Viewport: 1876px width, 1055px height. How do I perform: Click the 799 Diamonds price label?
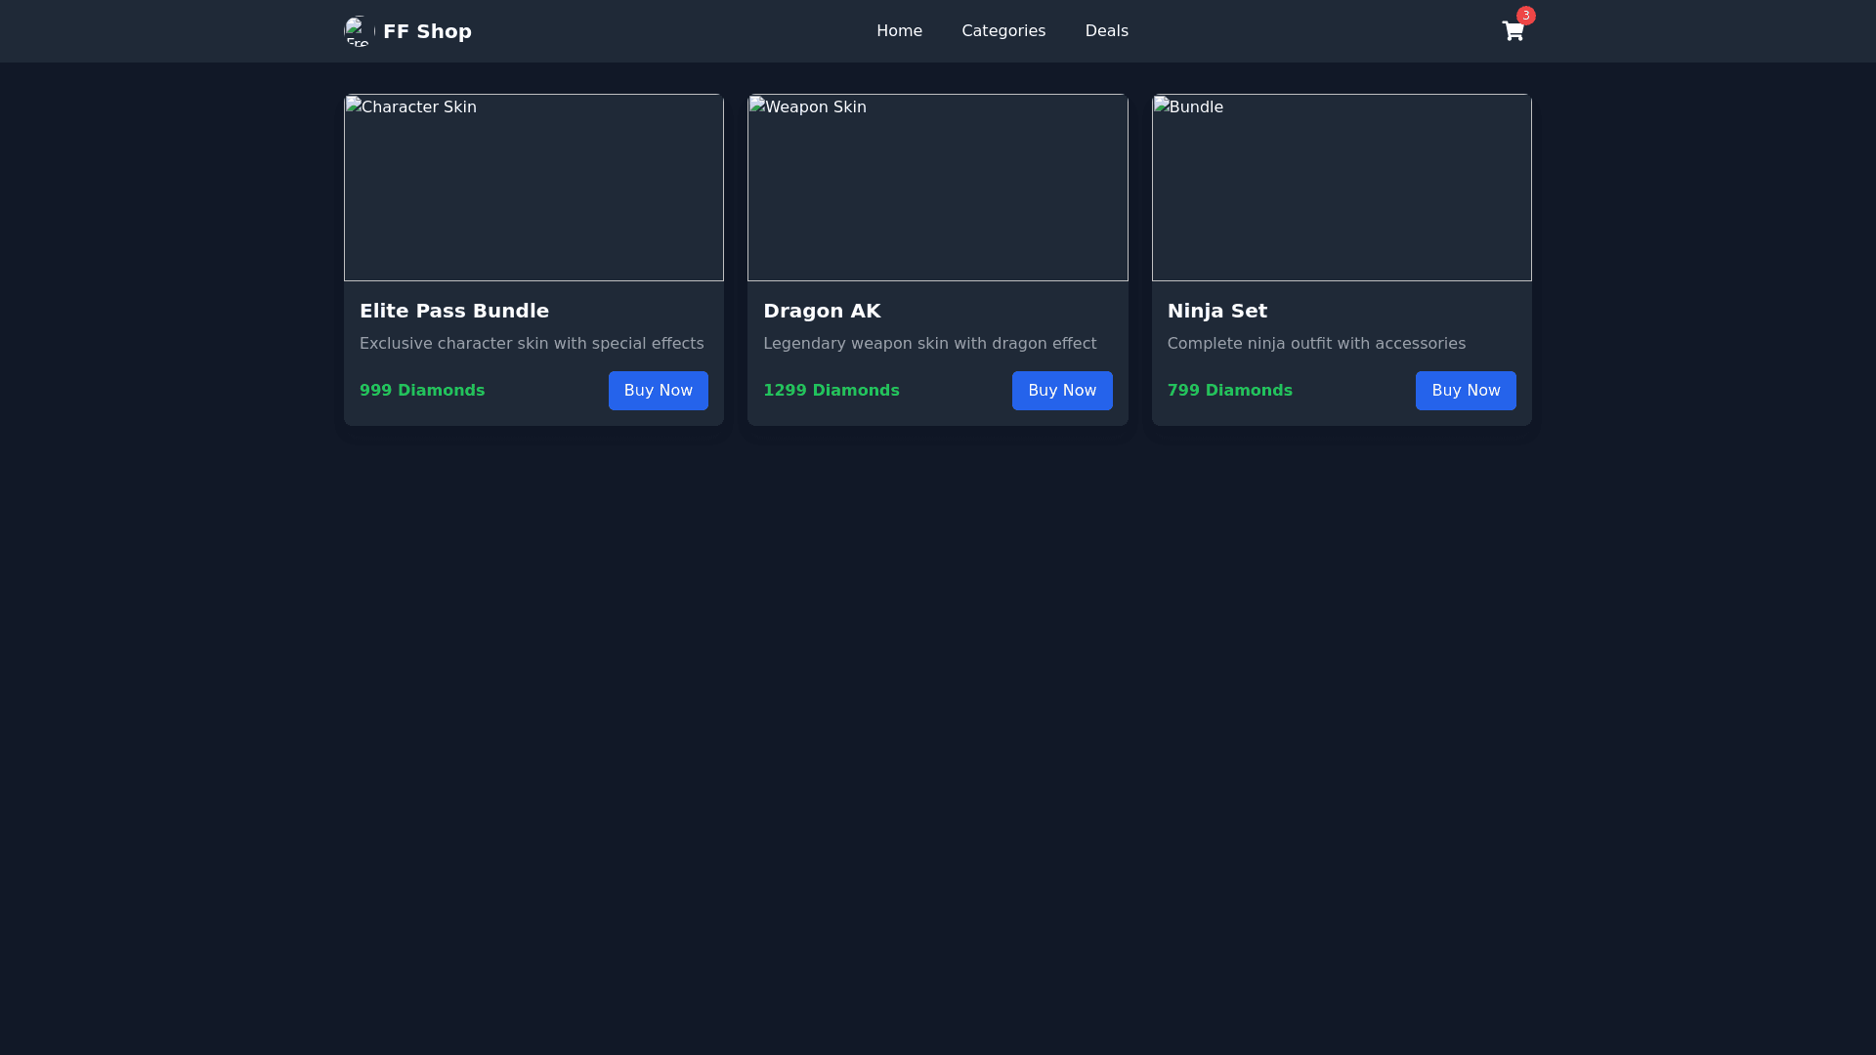point(1230,390)
